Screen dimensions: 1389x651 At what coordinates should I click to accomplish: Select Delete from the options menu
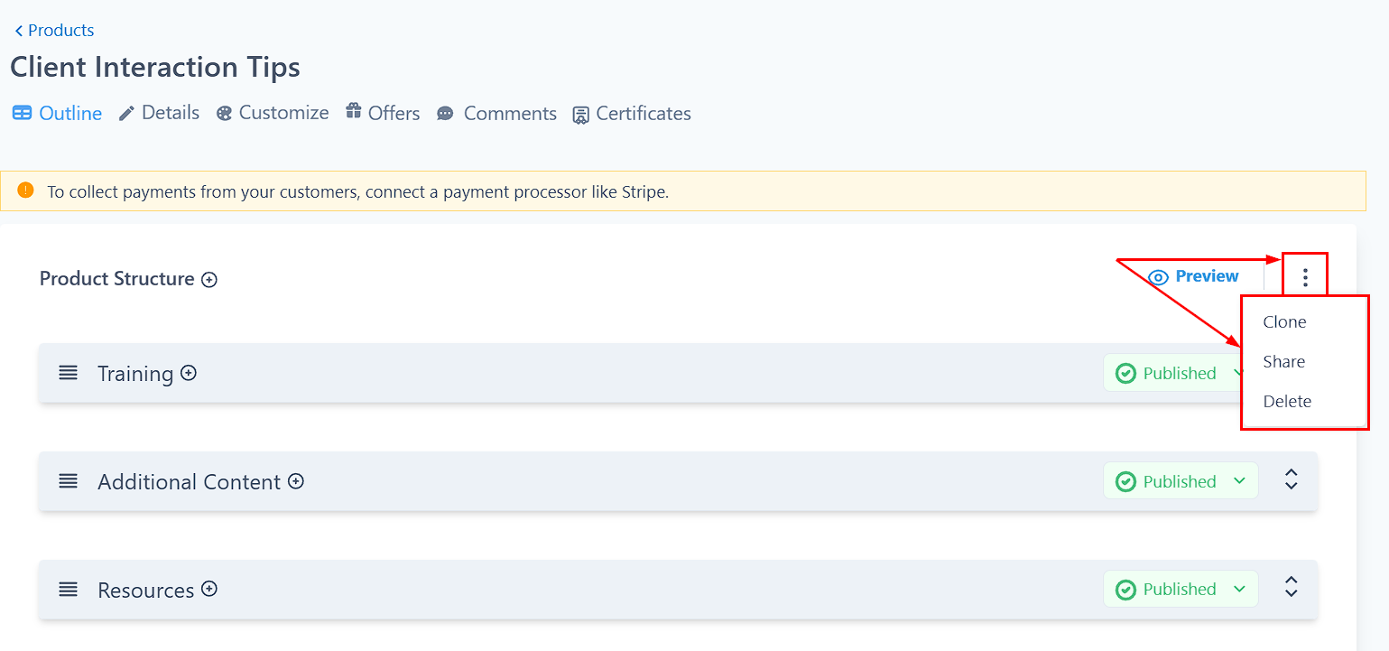[x=1287, y=402]
